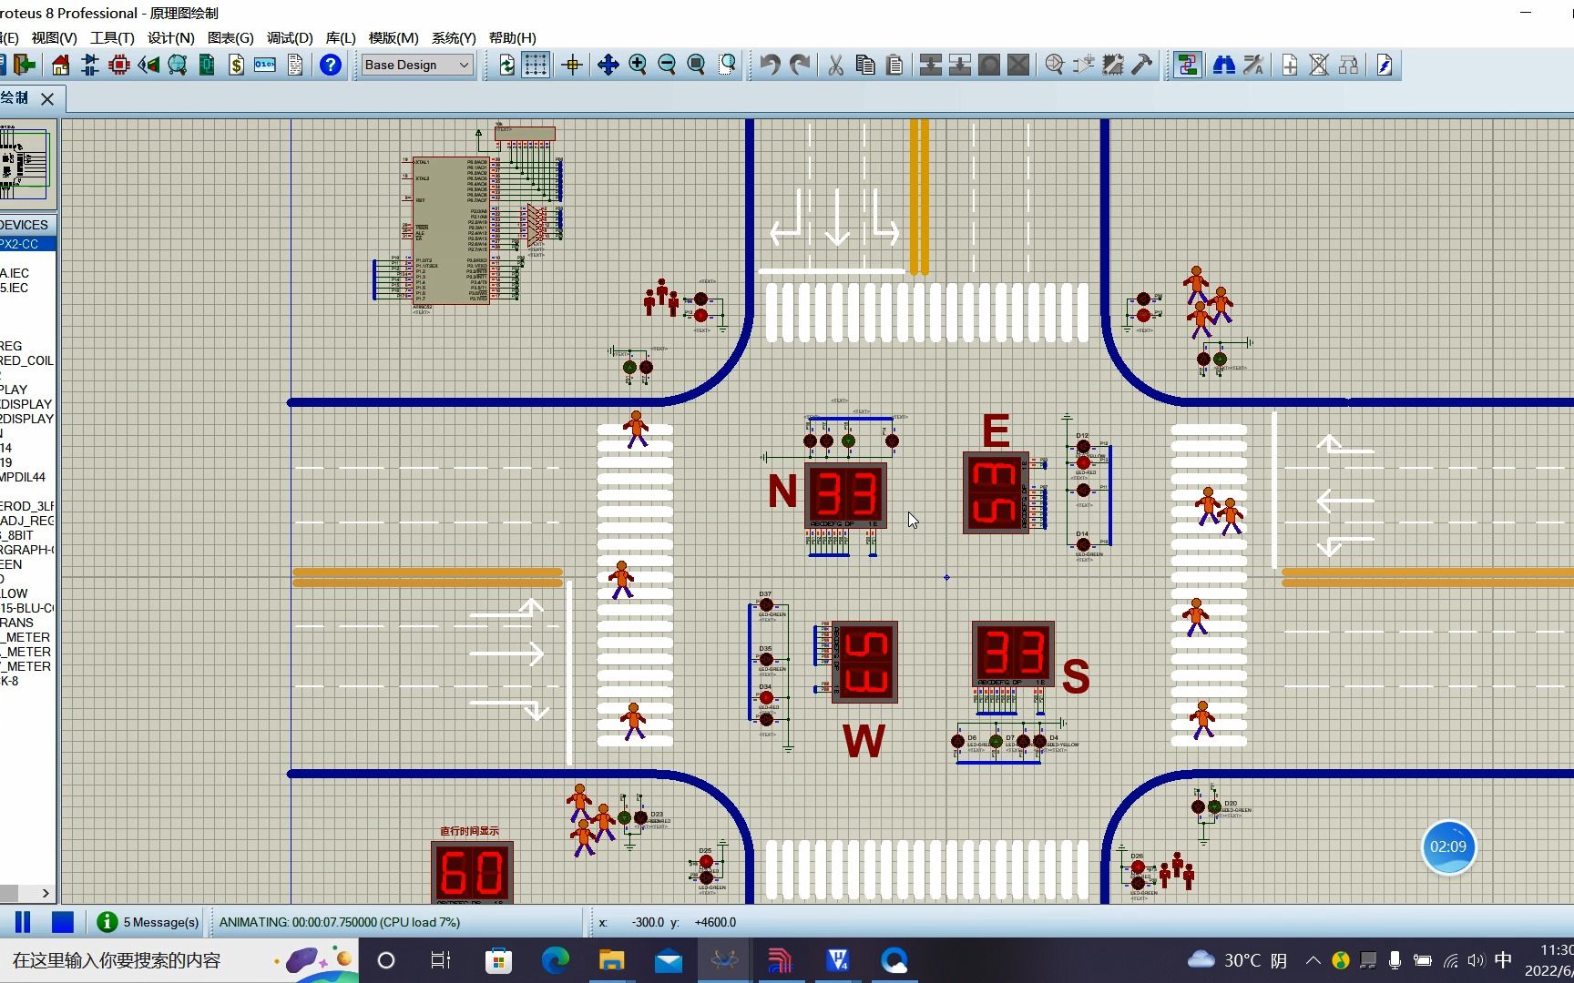
Task: Open the 调试(D) menu
Action: pyautogui.click(x=290, y=37)
